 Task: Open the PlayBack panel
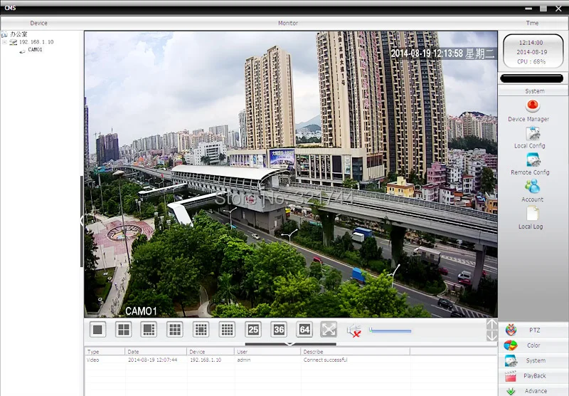point(534,375)
